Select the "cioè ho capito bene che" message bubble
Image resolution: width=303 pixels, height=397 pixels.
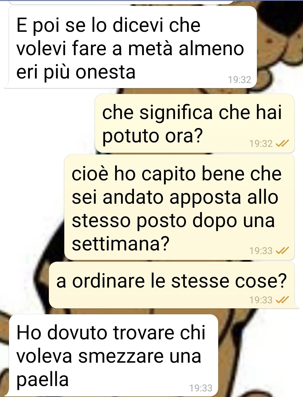tap(179, 207)
